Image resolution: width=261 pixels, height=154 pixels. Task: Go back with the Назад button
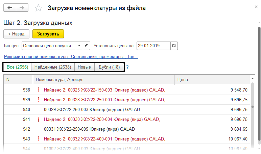16,34
